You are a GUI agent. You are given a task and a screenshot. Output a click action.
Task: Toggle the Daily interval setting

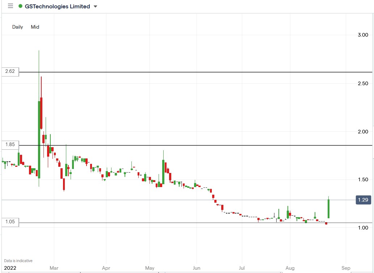[x=17, y=27]
